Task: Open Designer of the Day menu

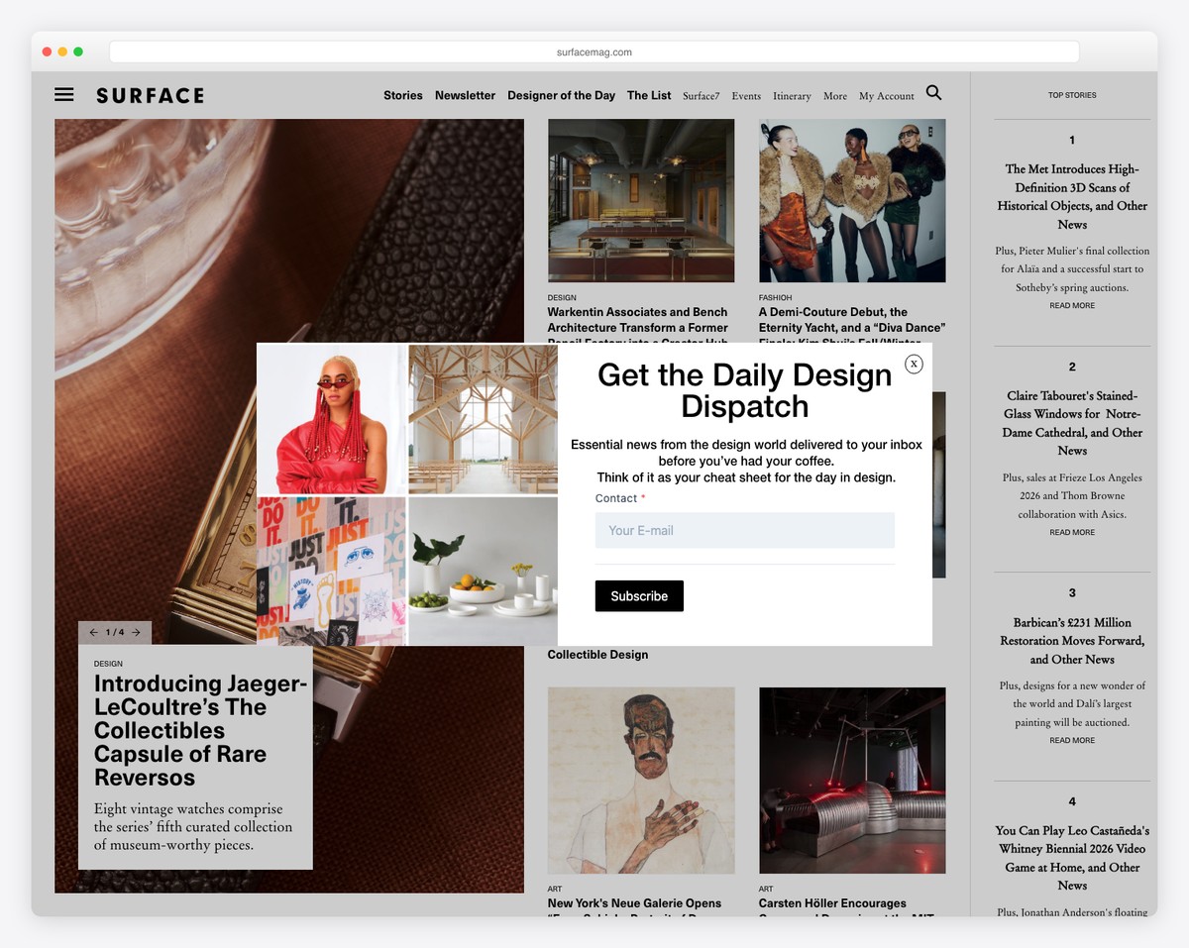Action: (561, 95)
